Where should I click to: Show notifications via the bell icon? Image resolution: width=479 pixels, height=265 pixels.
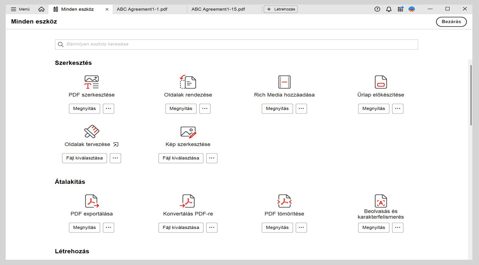[x=389, y=9]
